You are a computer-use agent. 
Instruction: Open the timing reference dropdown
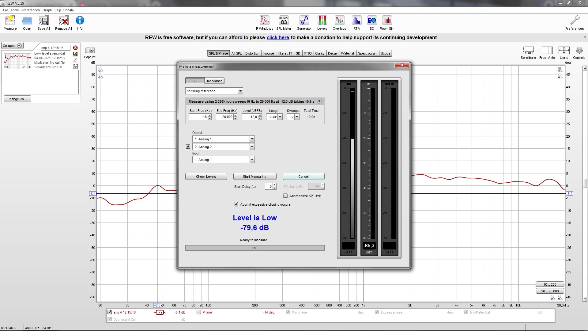click(240, 91)
